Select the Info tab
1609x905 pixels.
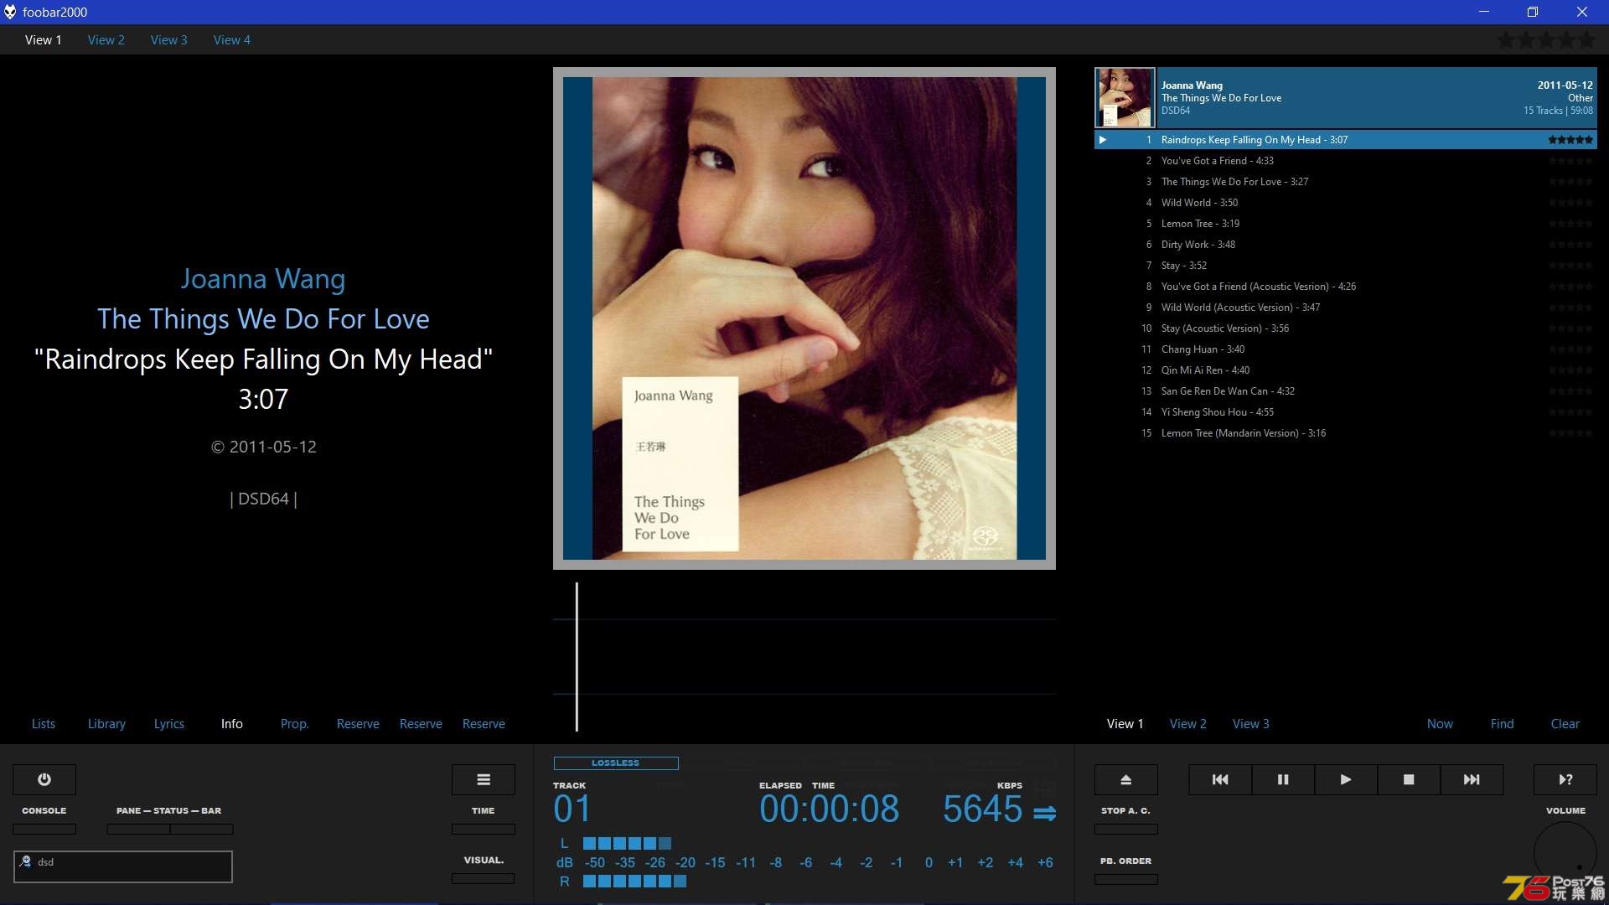click(x=232, y=723)
